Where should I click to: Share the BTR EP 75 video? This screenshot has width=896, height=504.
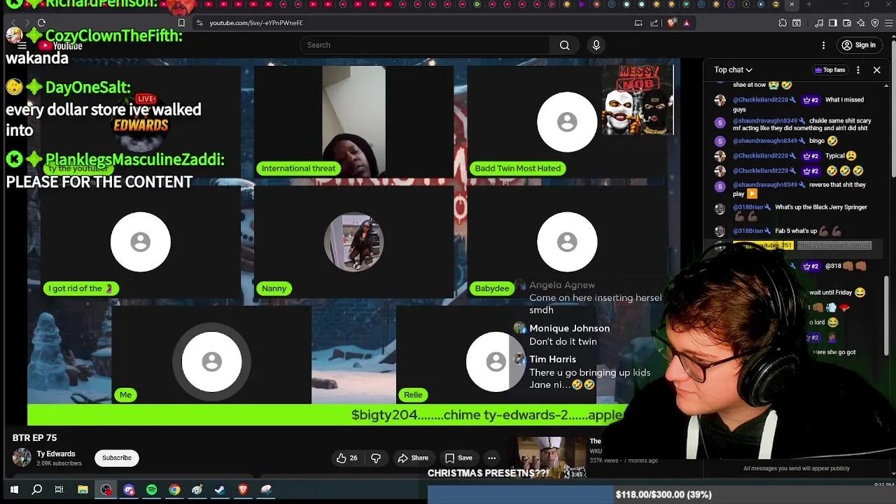pyautogui.click(x=413, y=458)
